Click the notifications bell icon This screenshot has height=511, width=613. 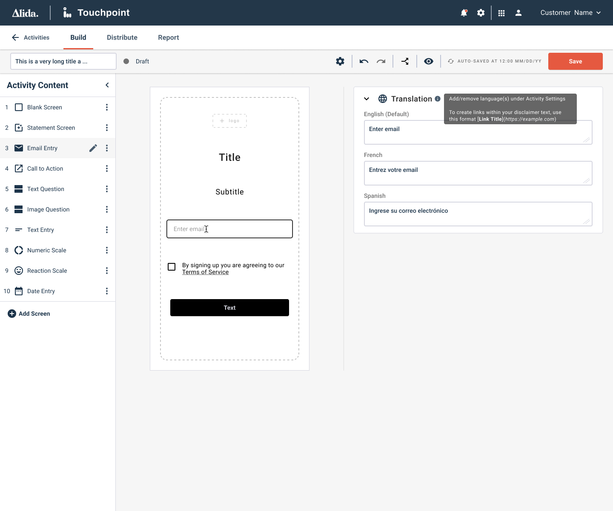tap(464, 13)
